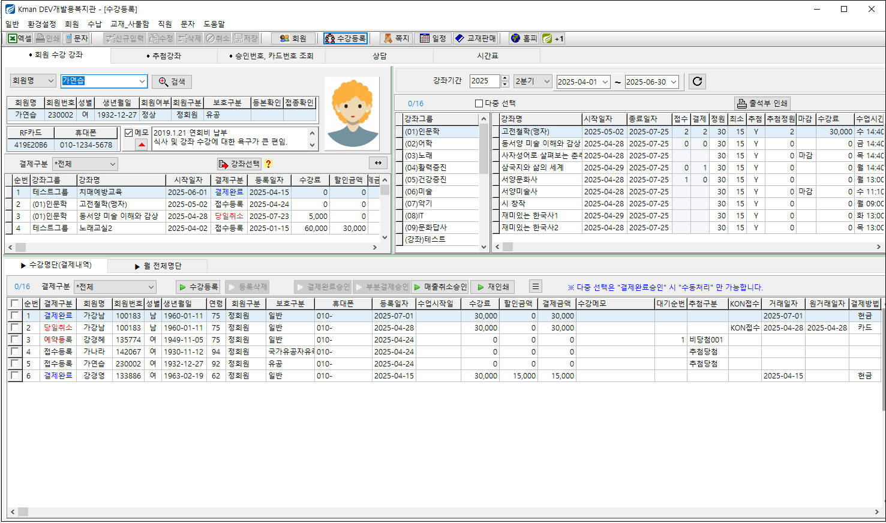This screenshot has height=523, width=886.
Task: Click the 홈피 globe icon
Action: click(523, 38)
